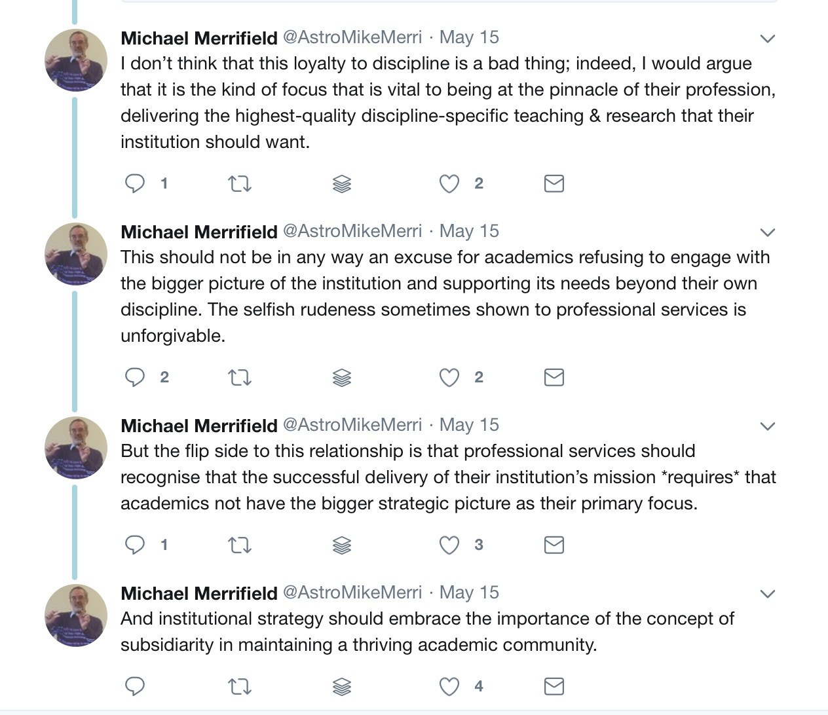828x715 pixels.
Task: Reply to the 'flip side' tweet
Action: coord(135,545)
